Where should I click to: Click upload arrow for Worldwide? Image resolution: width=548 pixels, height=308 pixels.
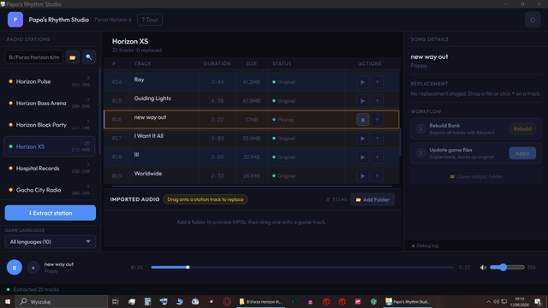pyautogui.click(x=377, y=176)
